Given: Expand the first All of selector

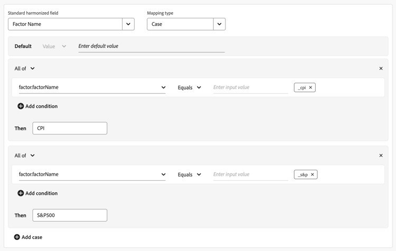Looking at the screenshot, I should pyautogui.click(x=25, y=69).
